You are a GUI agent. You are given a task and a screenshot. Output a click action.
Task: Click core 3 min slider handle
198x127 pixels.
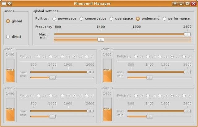coord(149,117)
